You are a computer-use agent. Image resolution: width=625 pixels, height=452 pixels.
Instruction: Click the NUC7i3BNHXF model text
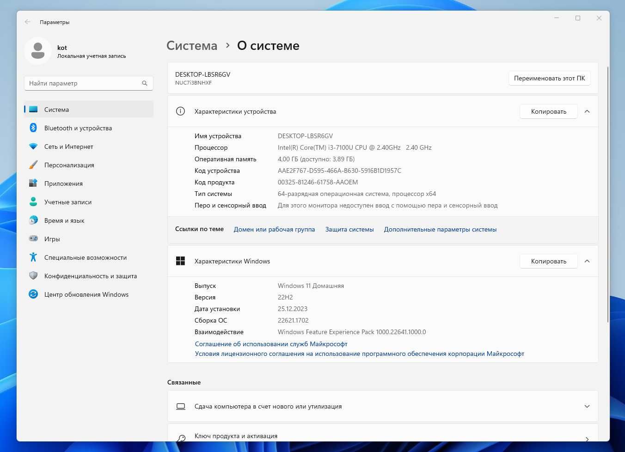193,83
